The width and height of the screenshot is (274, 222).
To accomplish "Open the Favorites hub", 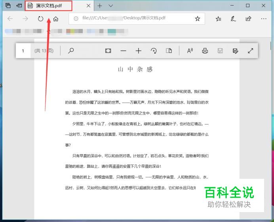I will click(x=219, y=19).
